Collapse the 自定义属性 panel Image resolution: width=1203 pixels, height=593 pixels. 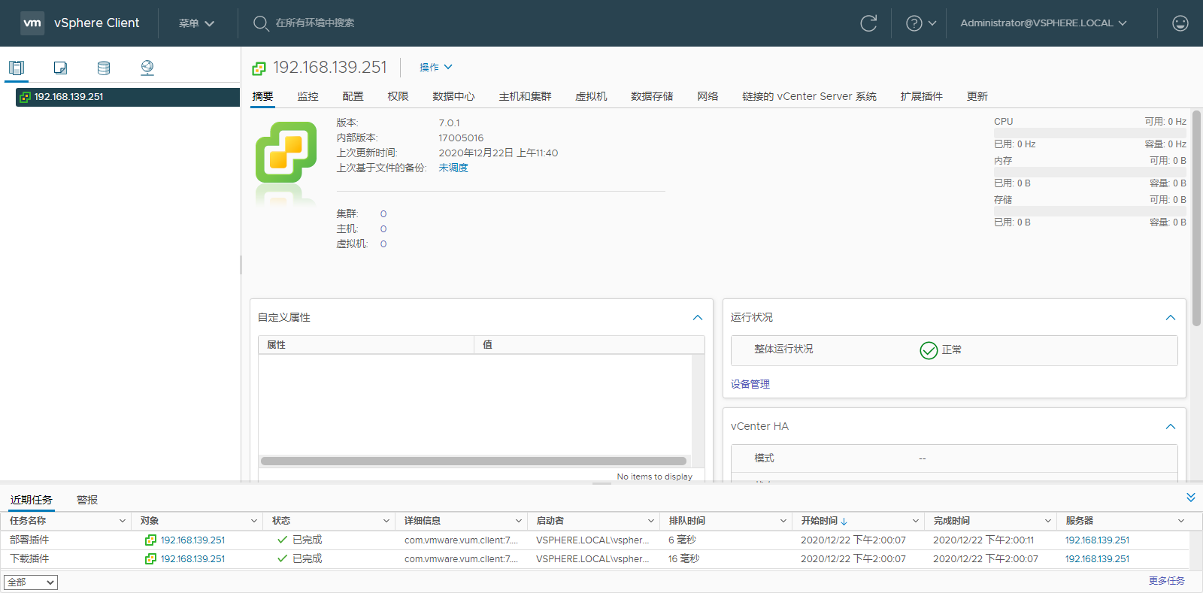pos(698,318)
